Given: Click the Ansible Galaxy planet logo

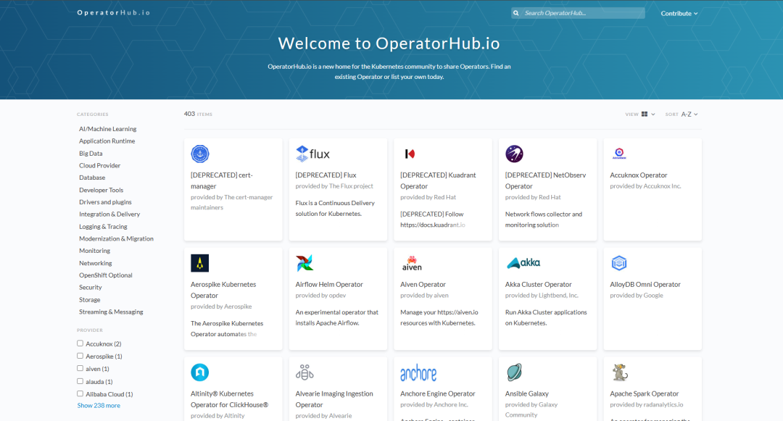Looking at the screenshot, I should pos(514,372).
